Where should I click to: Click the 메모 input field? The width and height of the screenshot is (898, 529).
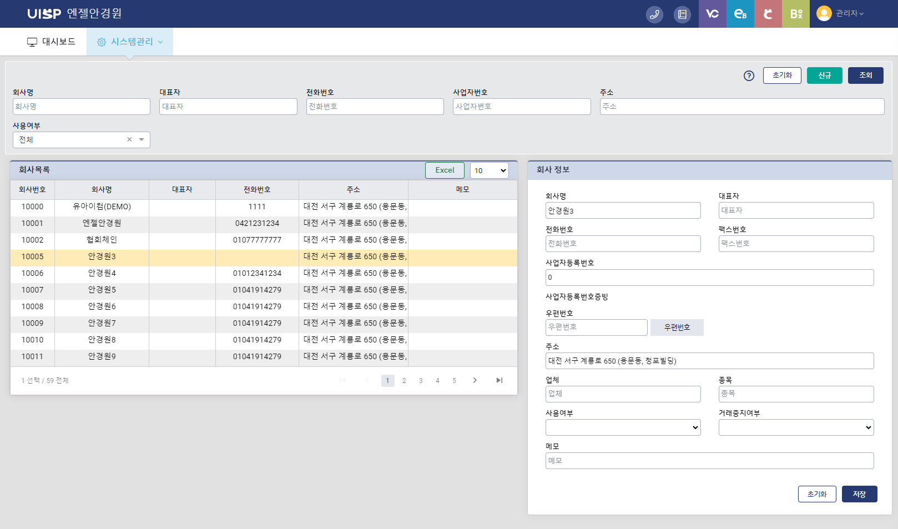[x=709, y=461]
